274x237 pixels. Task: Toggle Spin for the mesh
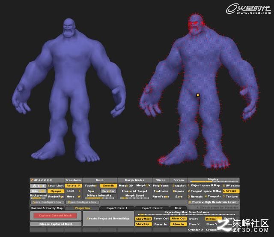coord(91,191)
